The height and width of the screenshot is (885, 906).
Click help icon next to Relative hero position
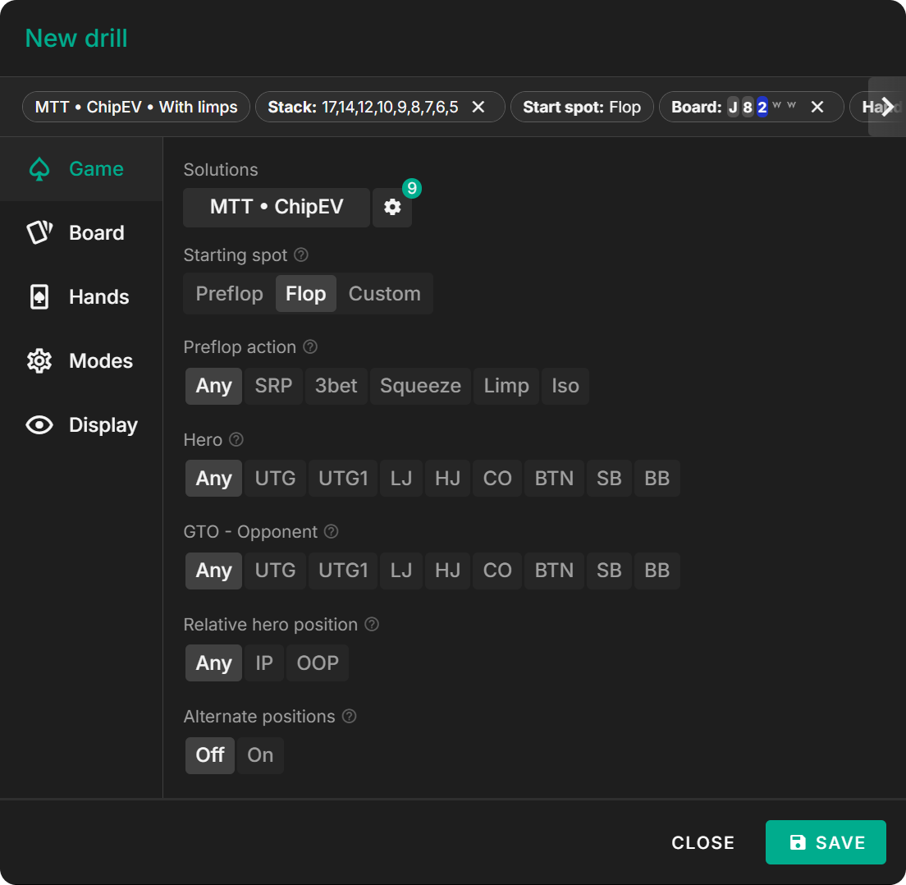click(372, 624)
